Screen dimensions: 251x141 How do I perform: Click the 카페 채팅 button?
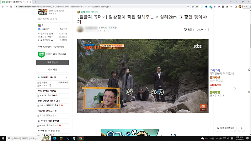(52, 69)
